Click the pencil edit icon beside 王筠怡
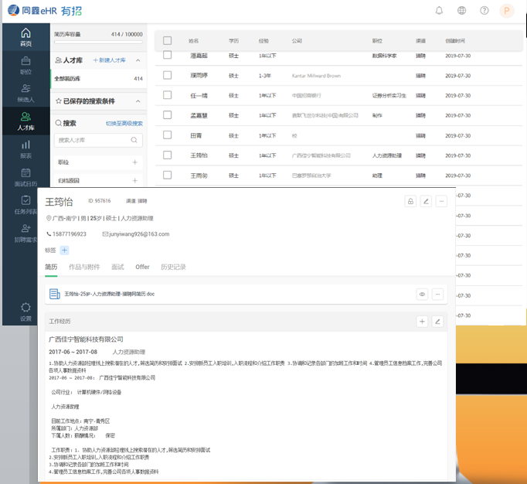 point(426,202)
